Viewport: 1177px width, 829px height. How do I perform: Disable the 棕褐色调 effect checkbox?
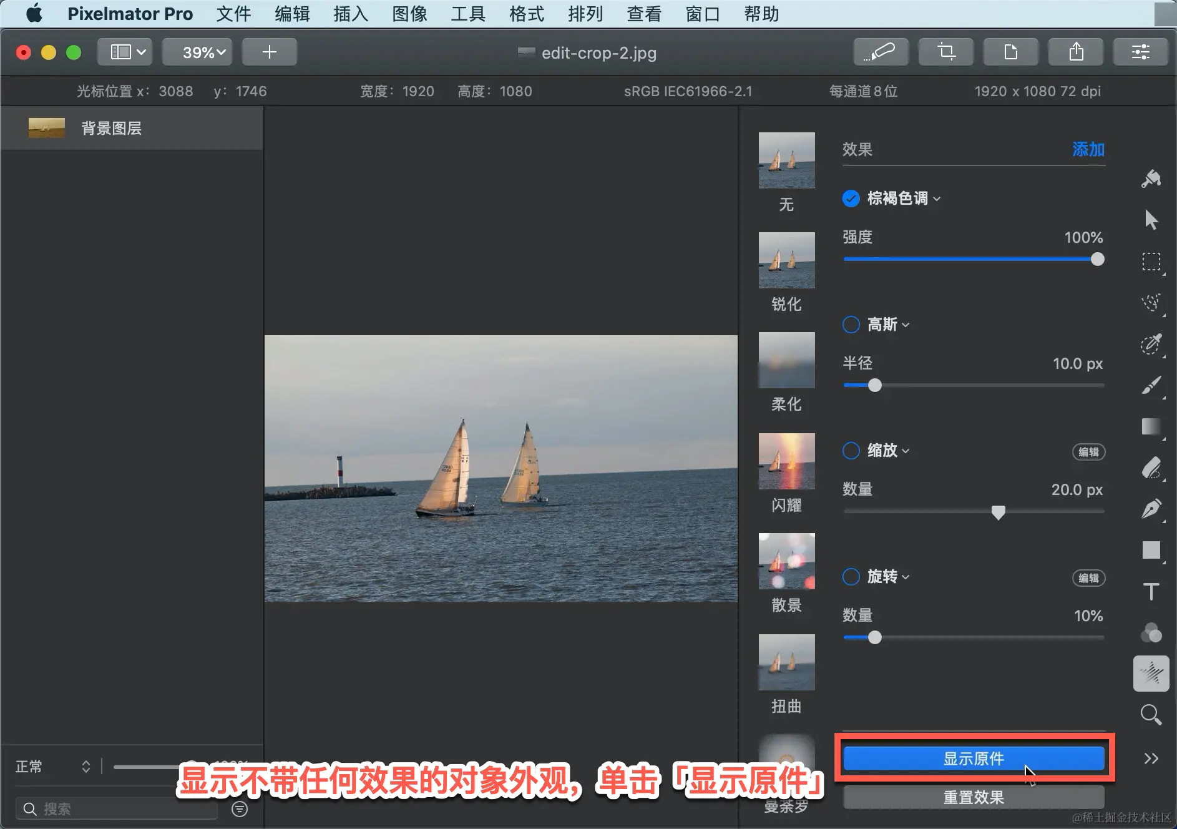click(851, 199)
